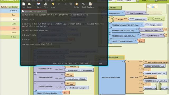Screen dimensions: 169x95
Task: Click the 'long' tag text block
Action: click(70, 84)
